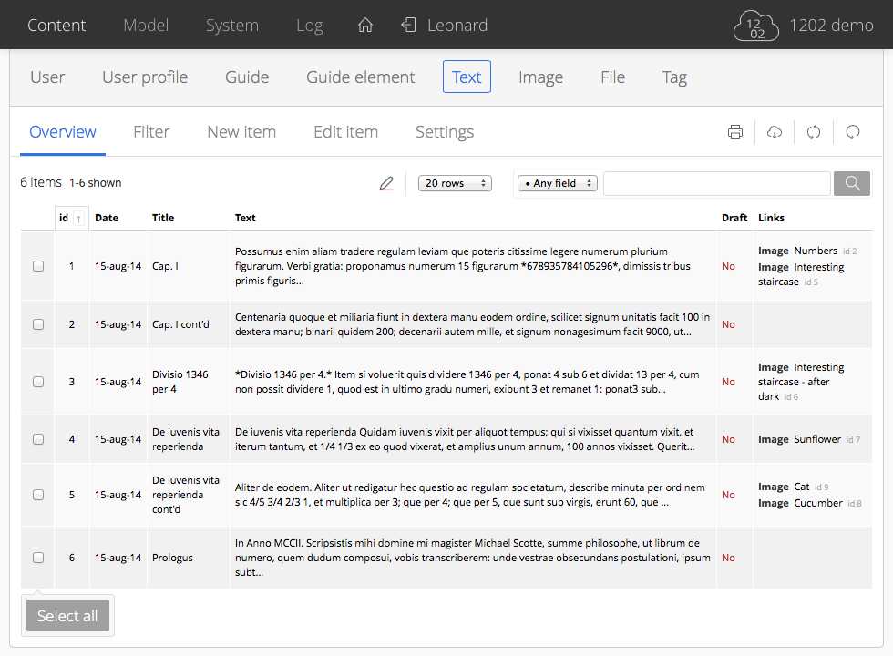Select the checkbox for Divisio 1346 row
This screenshot has width=893, height=656.
(x=38, y=382)
